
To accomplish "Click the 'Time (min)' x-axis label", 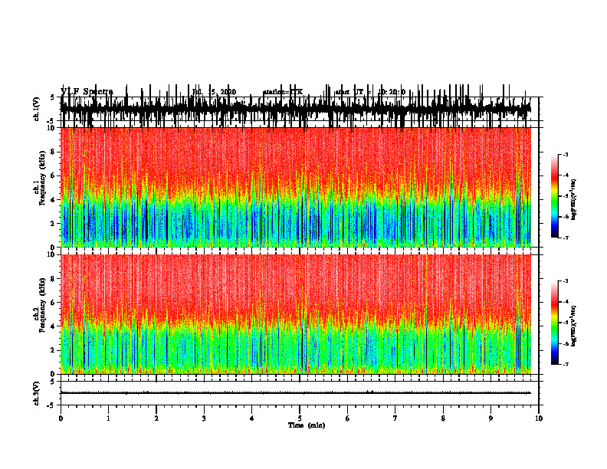I will click(307, 425).
